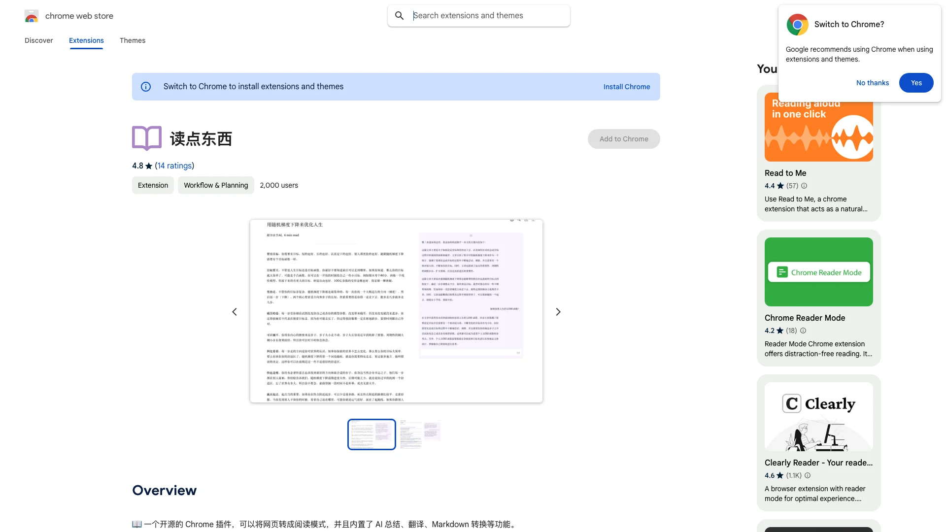Click the extension title 读点东西
Screen dimensions: 946x532
[201, 139]
